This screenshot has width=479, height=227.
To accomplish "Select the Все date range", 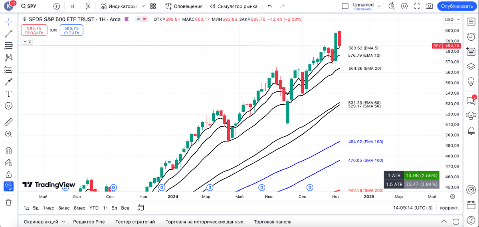I will click(125, 208).
